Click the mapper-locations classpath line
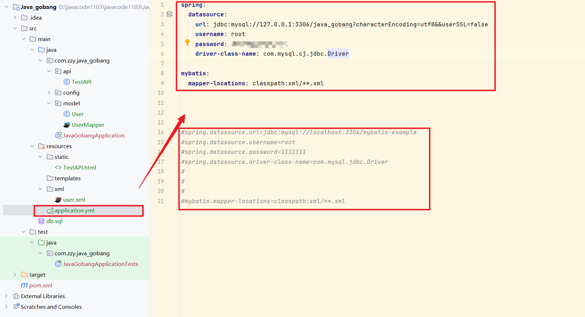This screenshot has height=317, width=585. 256,83
